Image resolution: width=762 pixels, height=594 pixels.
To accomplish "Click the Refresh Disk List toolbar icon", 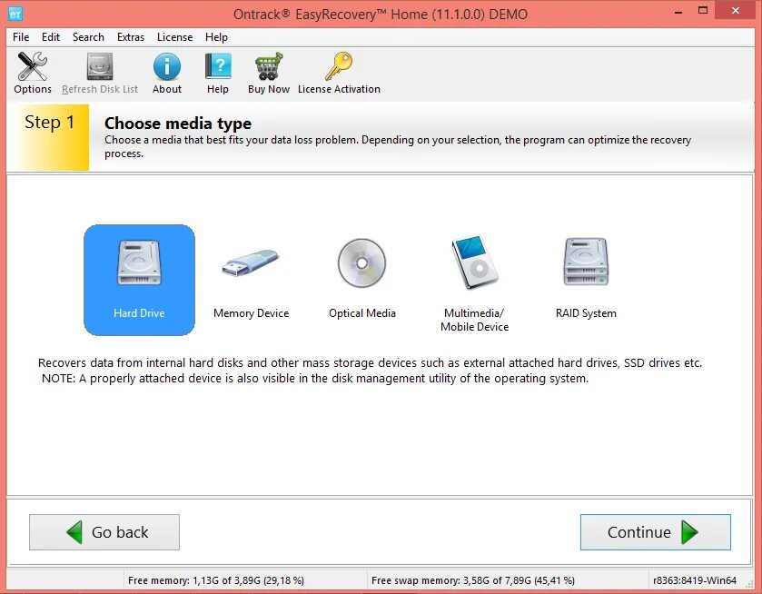I will [100, 66].
